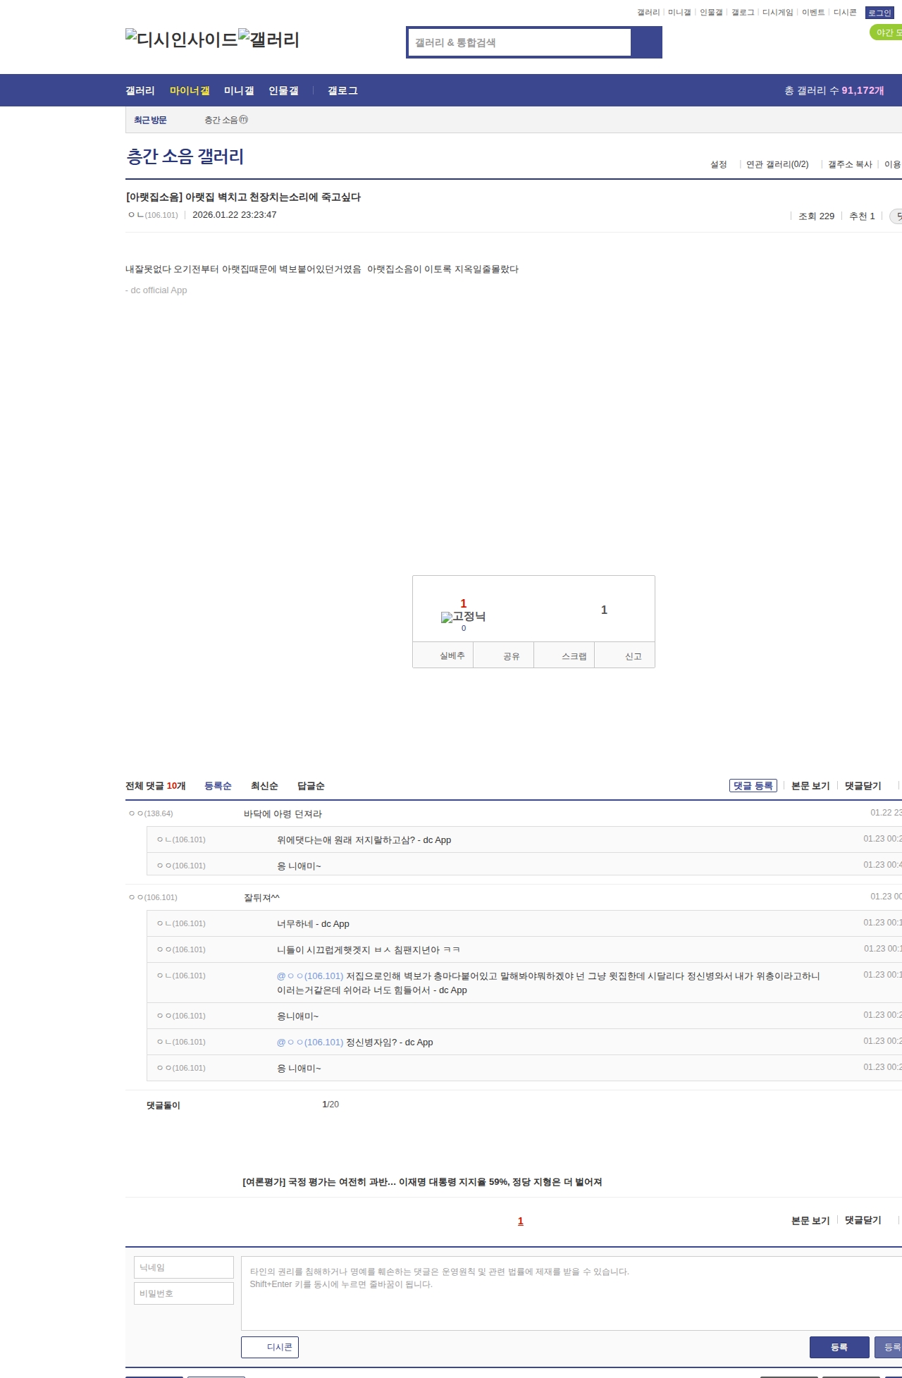
Task: Open the recently visited 층간 소음 gallery link
Action: click(226, 120)
